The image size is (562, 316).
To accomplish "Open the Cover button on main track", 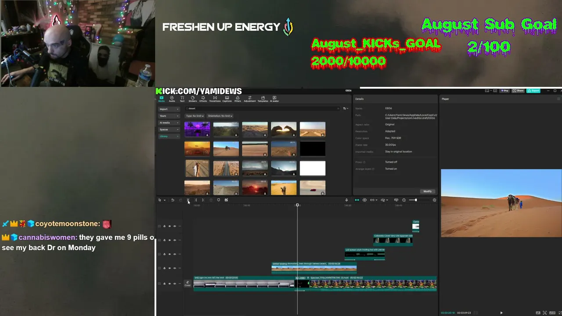I will [x=187, y=284].
